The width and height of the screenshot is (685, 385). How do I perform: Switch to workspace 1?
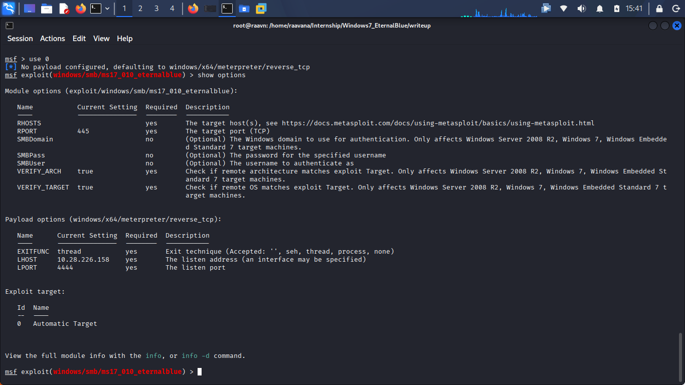pyautogui.click(x=124, y=9)
